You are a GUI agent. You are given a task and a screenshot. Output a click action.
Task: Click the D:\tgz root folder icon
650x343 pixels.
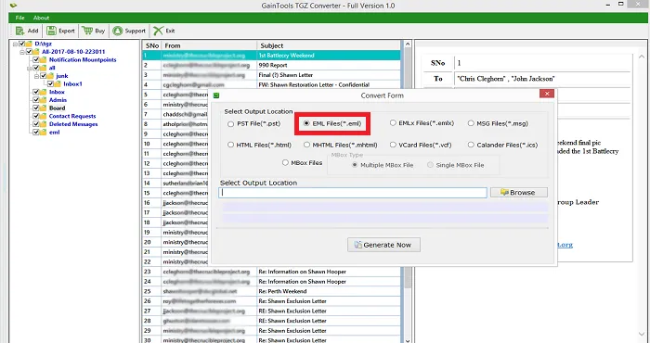pos(29,44)
